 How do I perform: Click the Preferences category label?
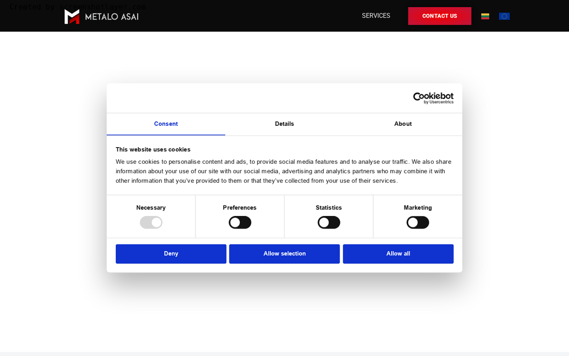click(239, 207)
